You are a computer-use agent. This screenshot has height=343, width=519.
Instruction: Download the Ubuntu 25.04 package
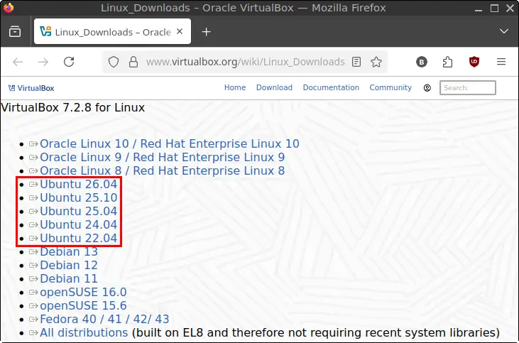[x=78, y=211]
